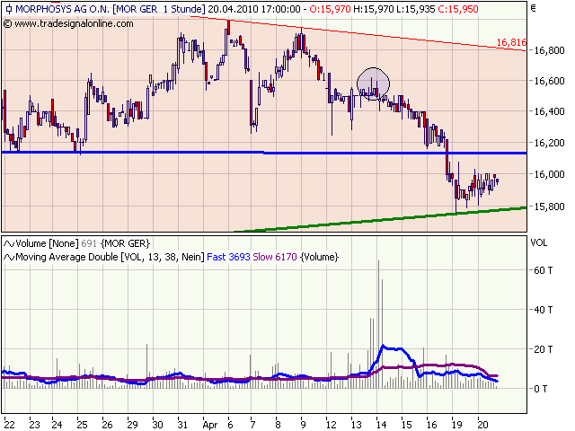Click the Slow 6170 moving average value
The height and width of the screenshot is (431, 575).
tap(275, 257)
